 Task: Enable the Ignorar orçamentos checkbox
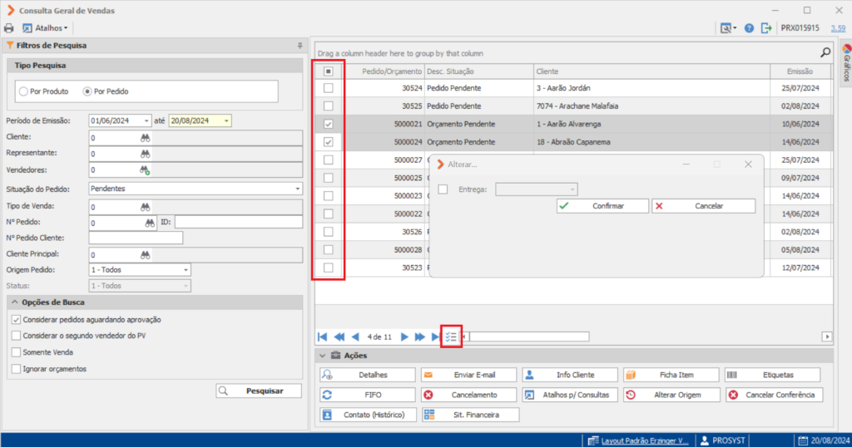17,369
